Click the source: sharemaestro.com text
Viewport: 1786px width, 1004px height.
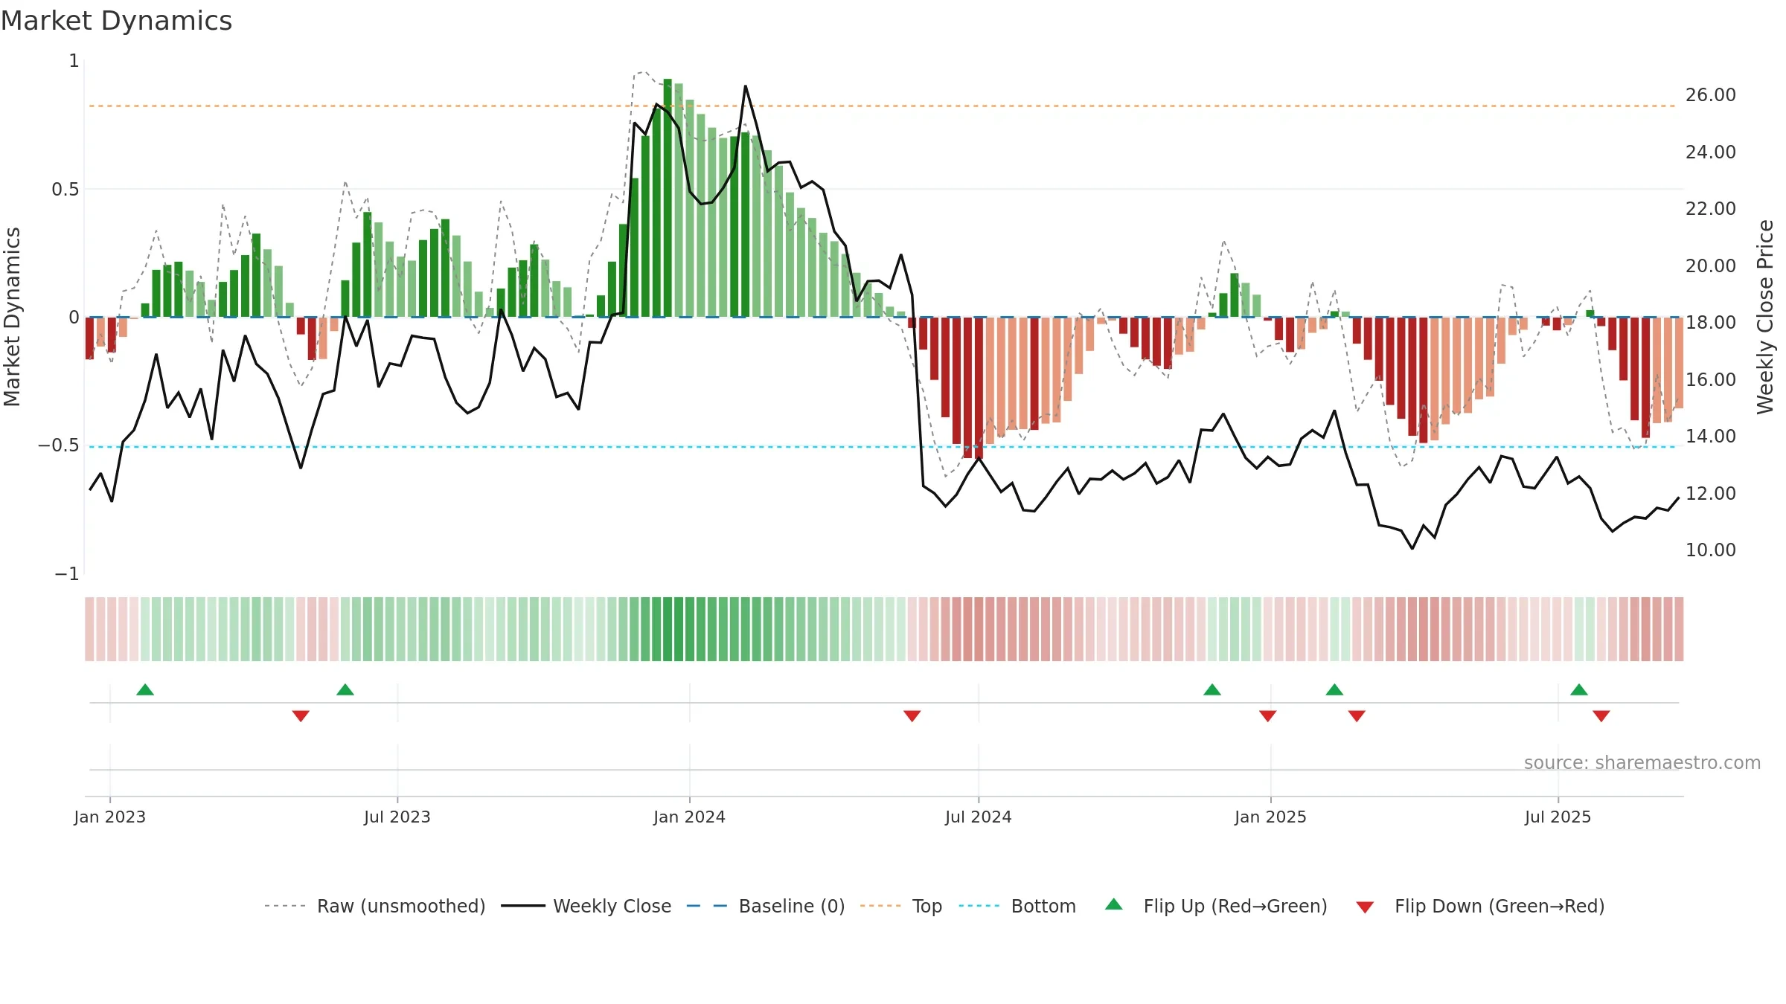[1642, 762]
